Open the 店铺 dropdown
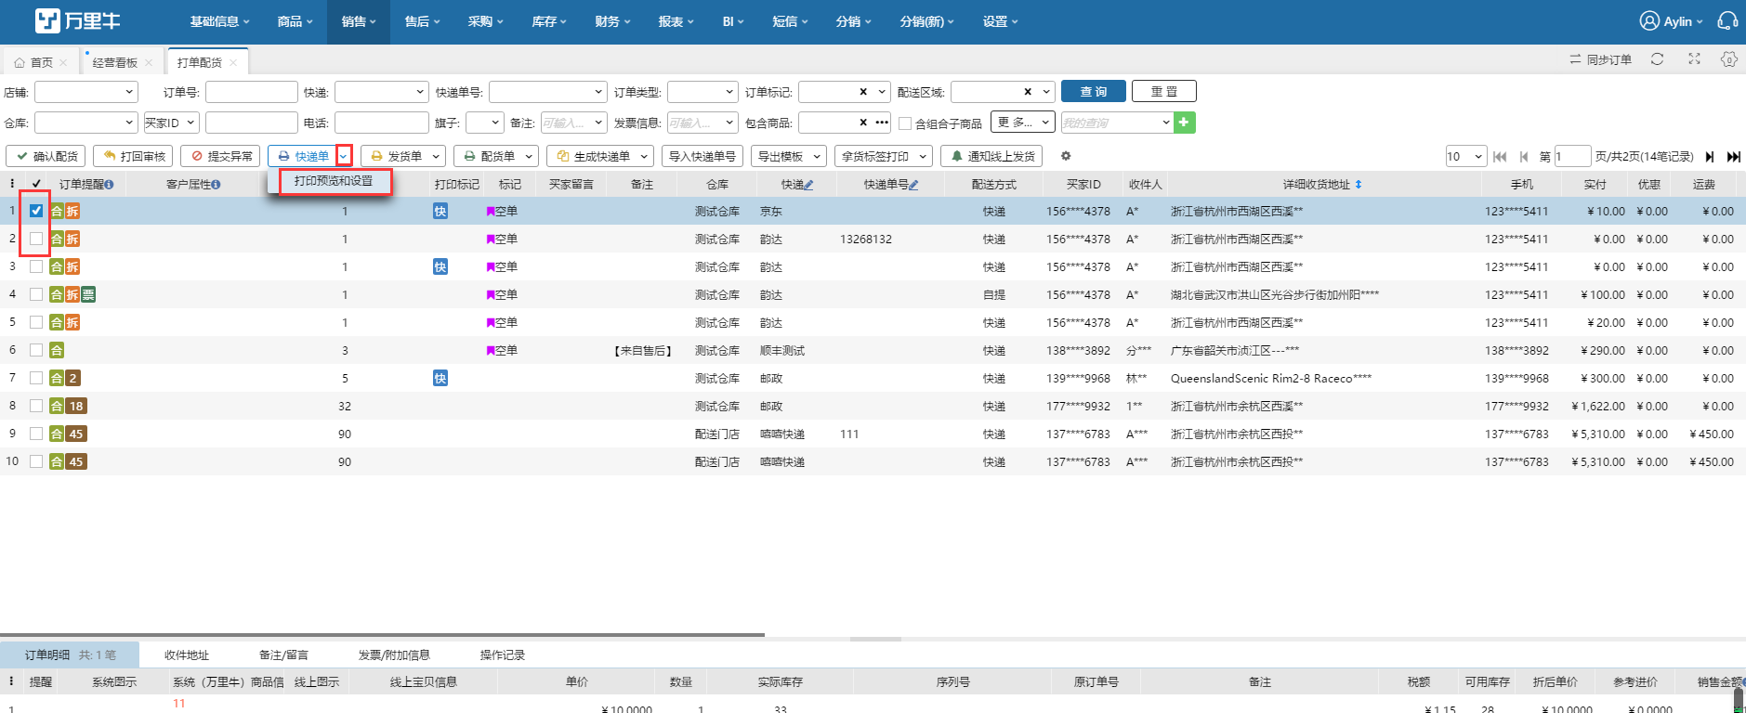 86,92
